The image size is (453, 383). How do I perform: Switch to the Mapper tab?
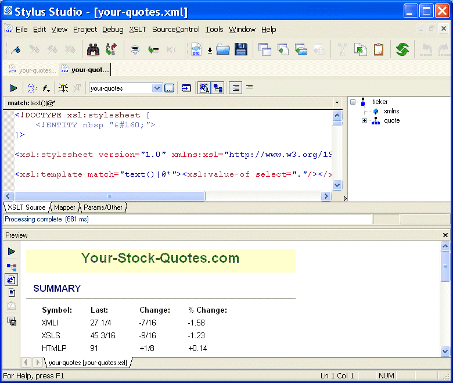(64, 207)
